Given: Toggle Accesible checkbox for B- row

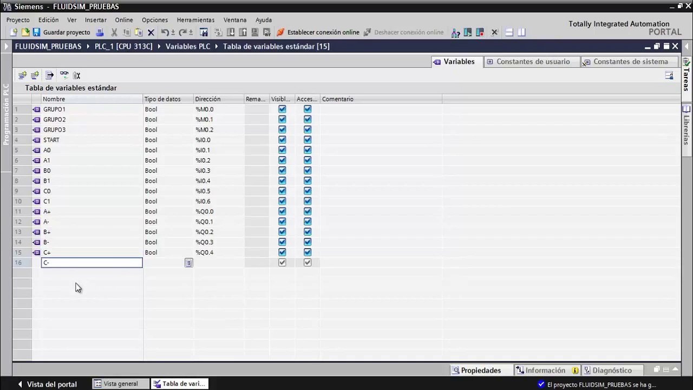Looking at the screenshot, I should click(308, 242).
